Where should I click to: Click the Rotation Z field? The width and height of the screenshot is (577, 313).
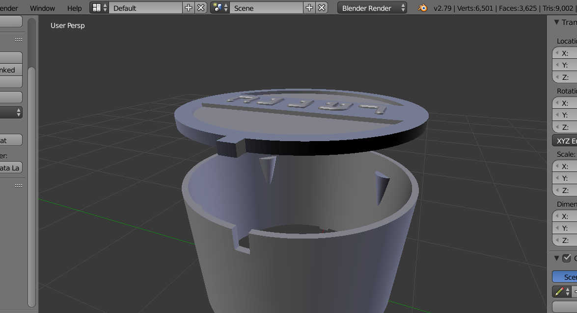point(565,127)
